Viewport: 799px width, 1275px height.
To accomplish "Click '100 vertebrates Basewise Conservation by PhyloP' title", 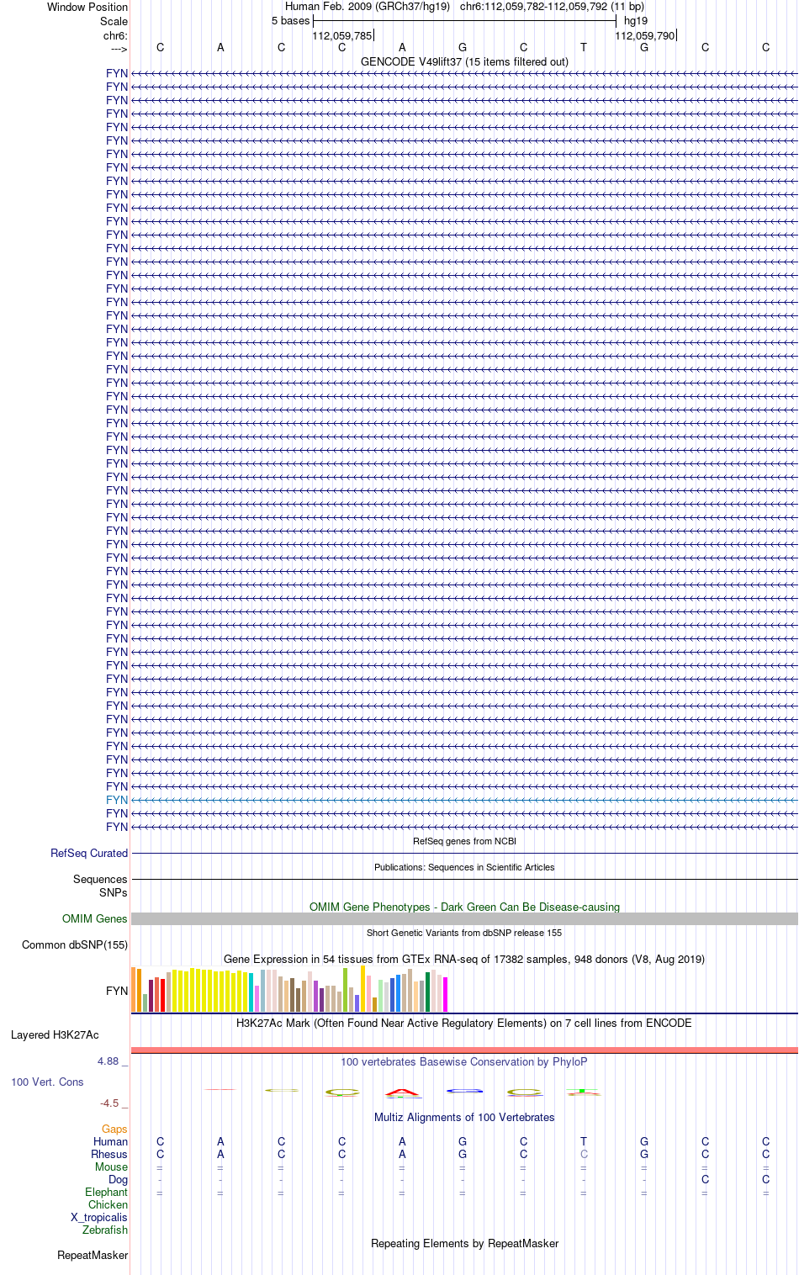I will 464,1061.
